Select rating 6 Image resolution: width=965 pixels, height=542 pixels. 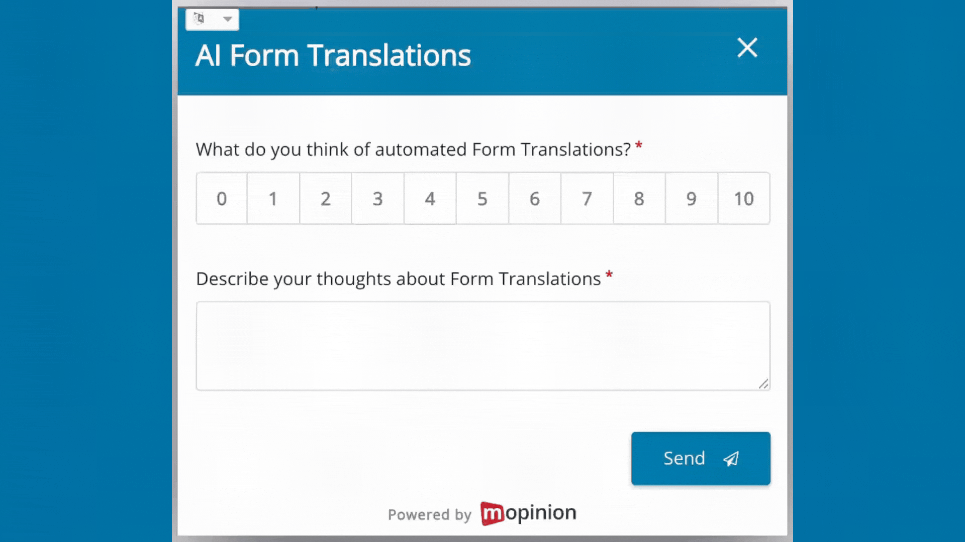pyautogui.click(x=535, y=199)
